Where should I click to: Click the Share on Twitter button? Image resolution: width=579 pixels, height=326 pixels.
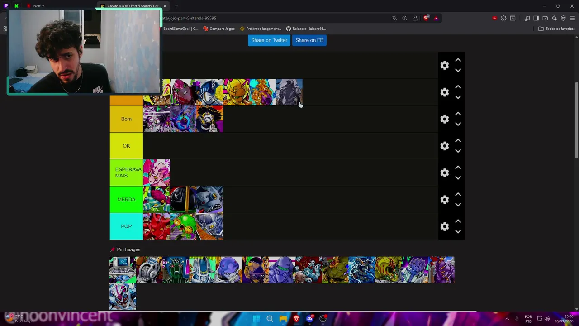point(269,40)
